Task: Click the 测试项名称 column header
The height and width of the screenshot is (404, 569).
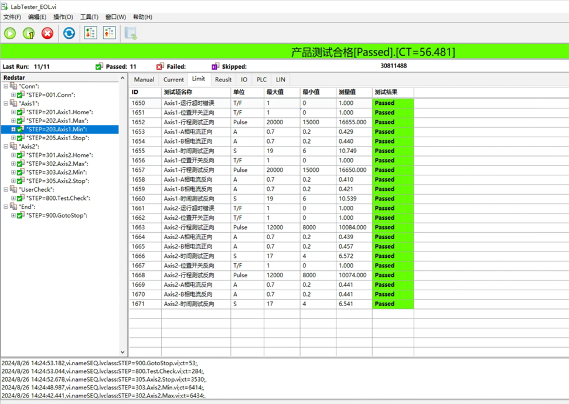Action: tap(196, 92)
